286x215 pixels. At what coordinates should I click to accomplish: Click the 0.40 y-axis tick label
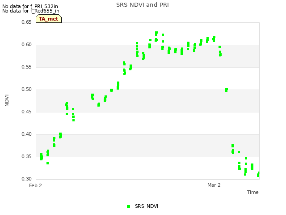tap(26, 134)
